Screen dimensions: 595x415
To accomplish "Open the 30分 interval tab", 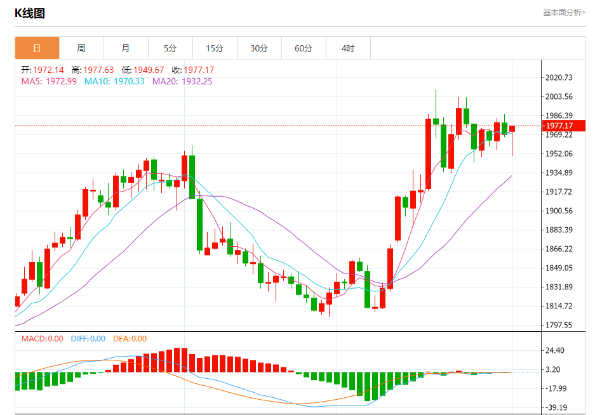I will click(x=259, y=48).
